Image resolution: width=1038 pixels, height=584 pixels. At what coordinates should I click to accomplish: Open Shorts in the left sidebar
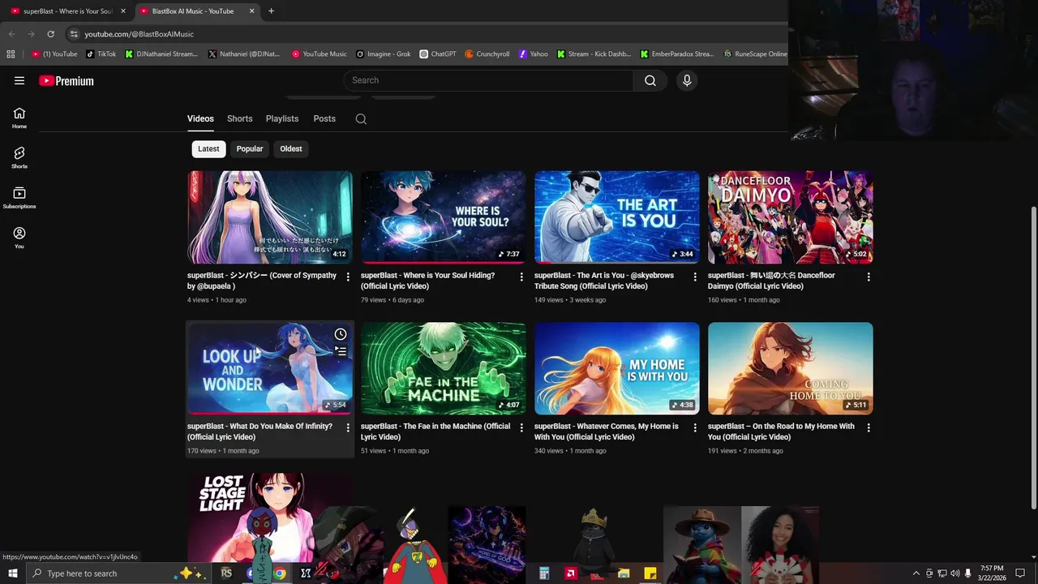point(19,157)
